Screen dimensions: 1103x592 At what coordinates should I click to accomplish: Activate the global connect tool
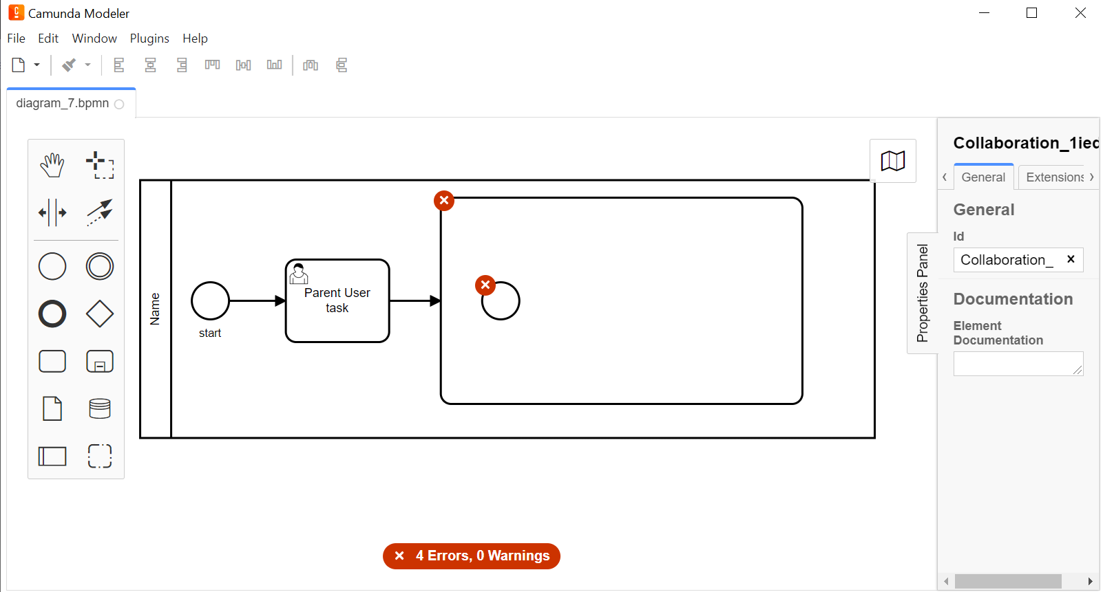[100, 212]
